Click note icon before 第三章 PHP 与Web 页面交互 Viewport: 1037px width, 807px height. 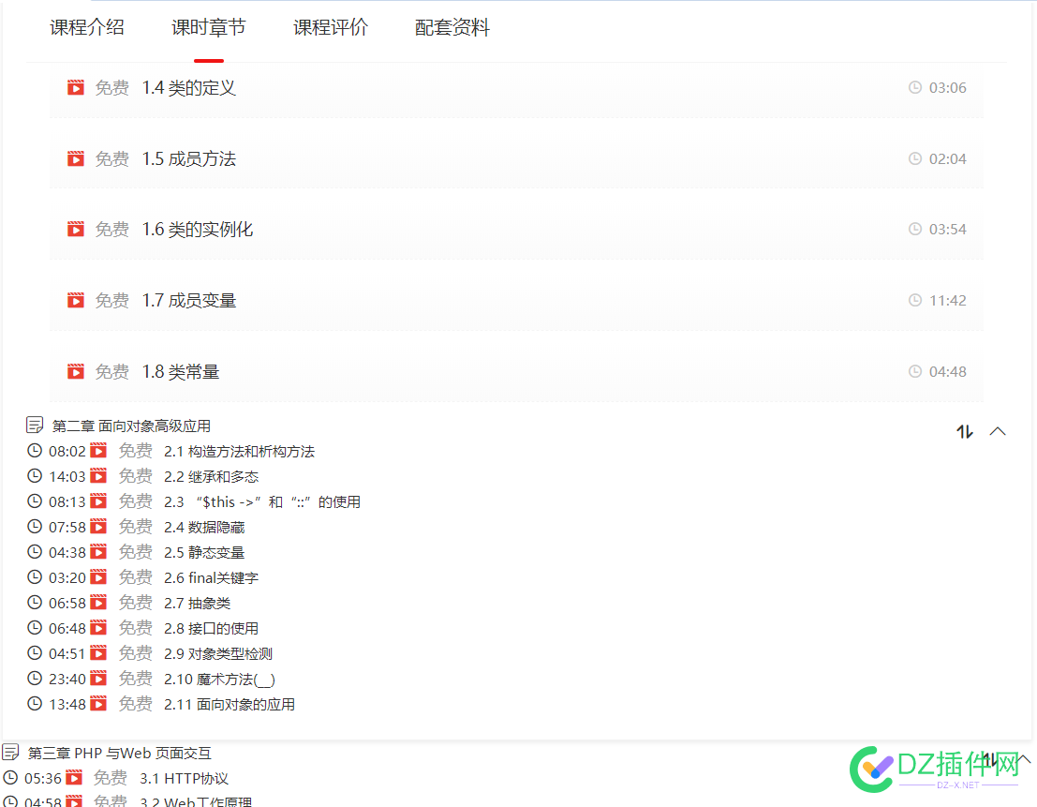[x=11, y=753]
